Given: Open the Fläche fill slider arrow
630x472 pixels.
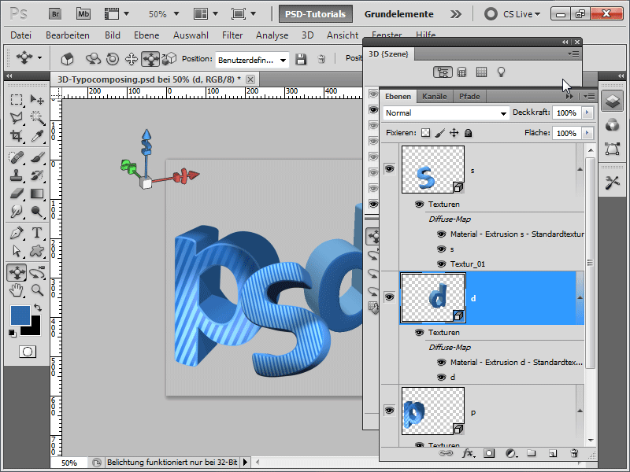Looking at the screenshot, I should [x=587, y=133].
